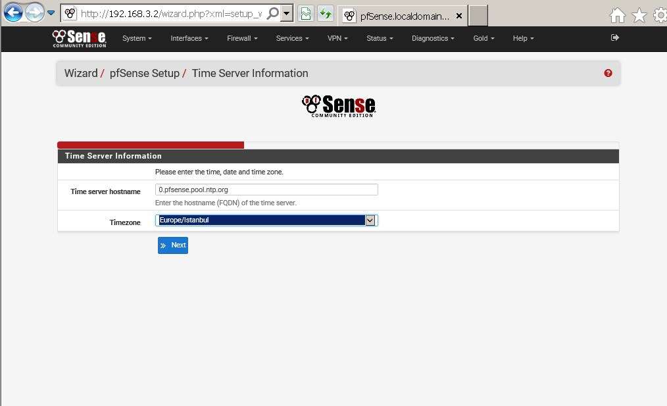This screenshot has height=406, width=667.
Task: Click the pfSense logout icon in navbar
Action: pos(615,38)
